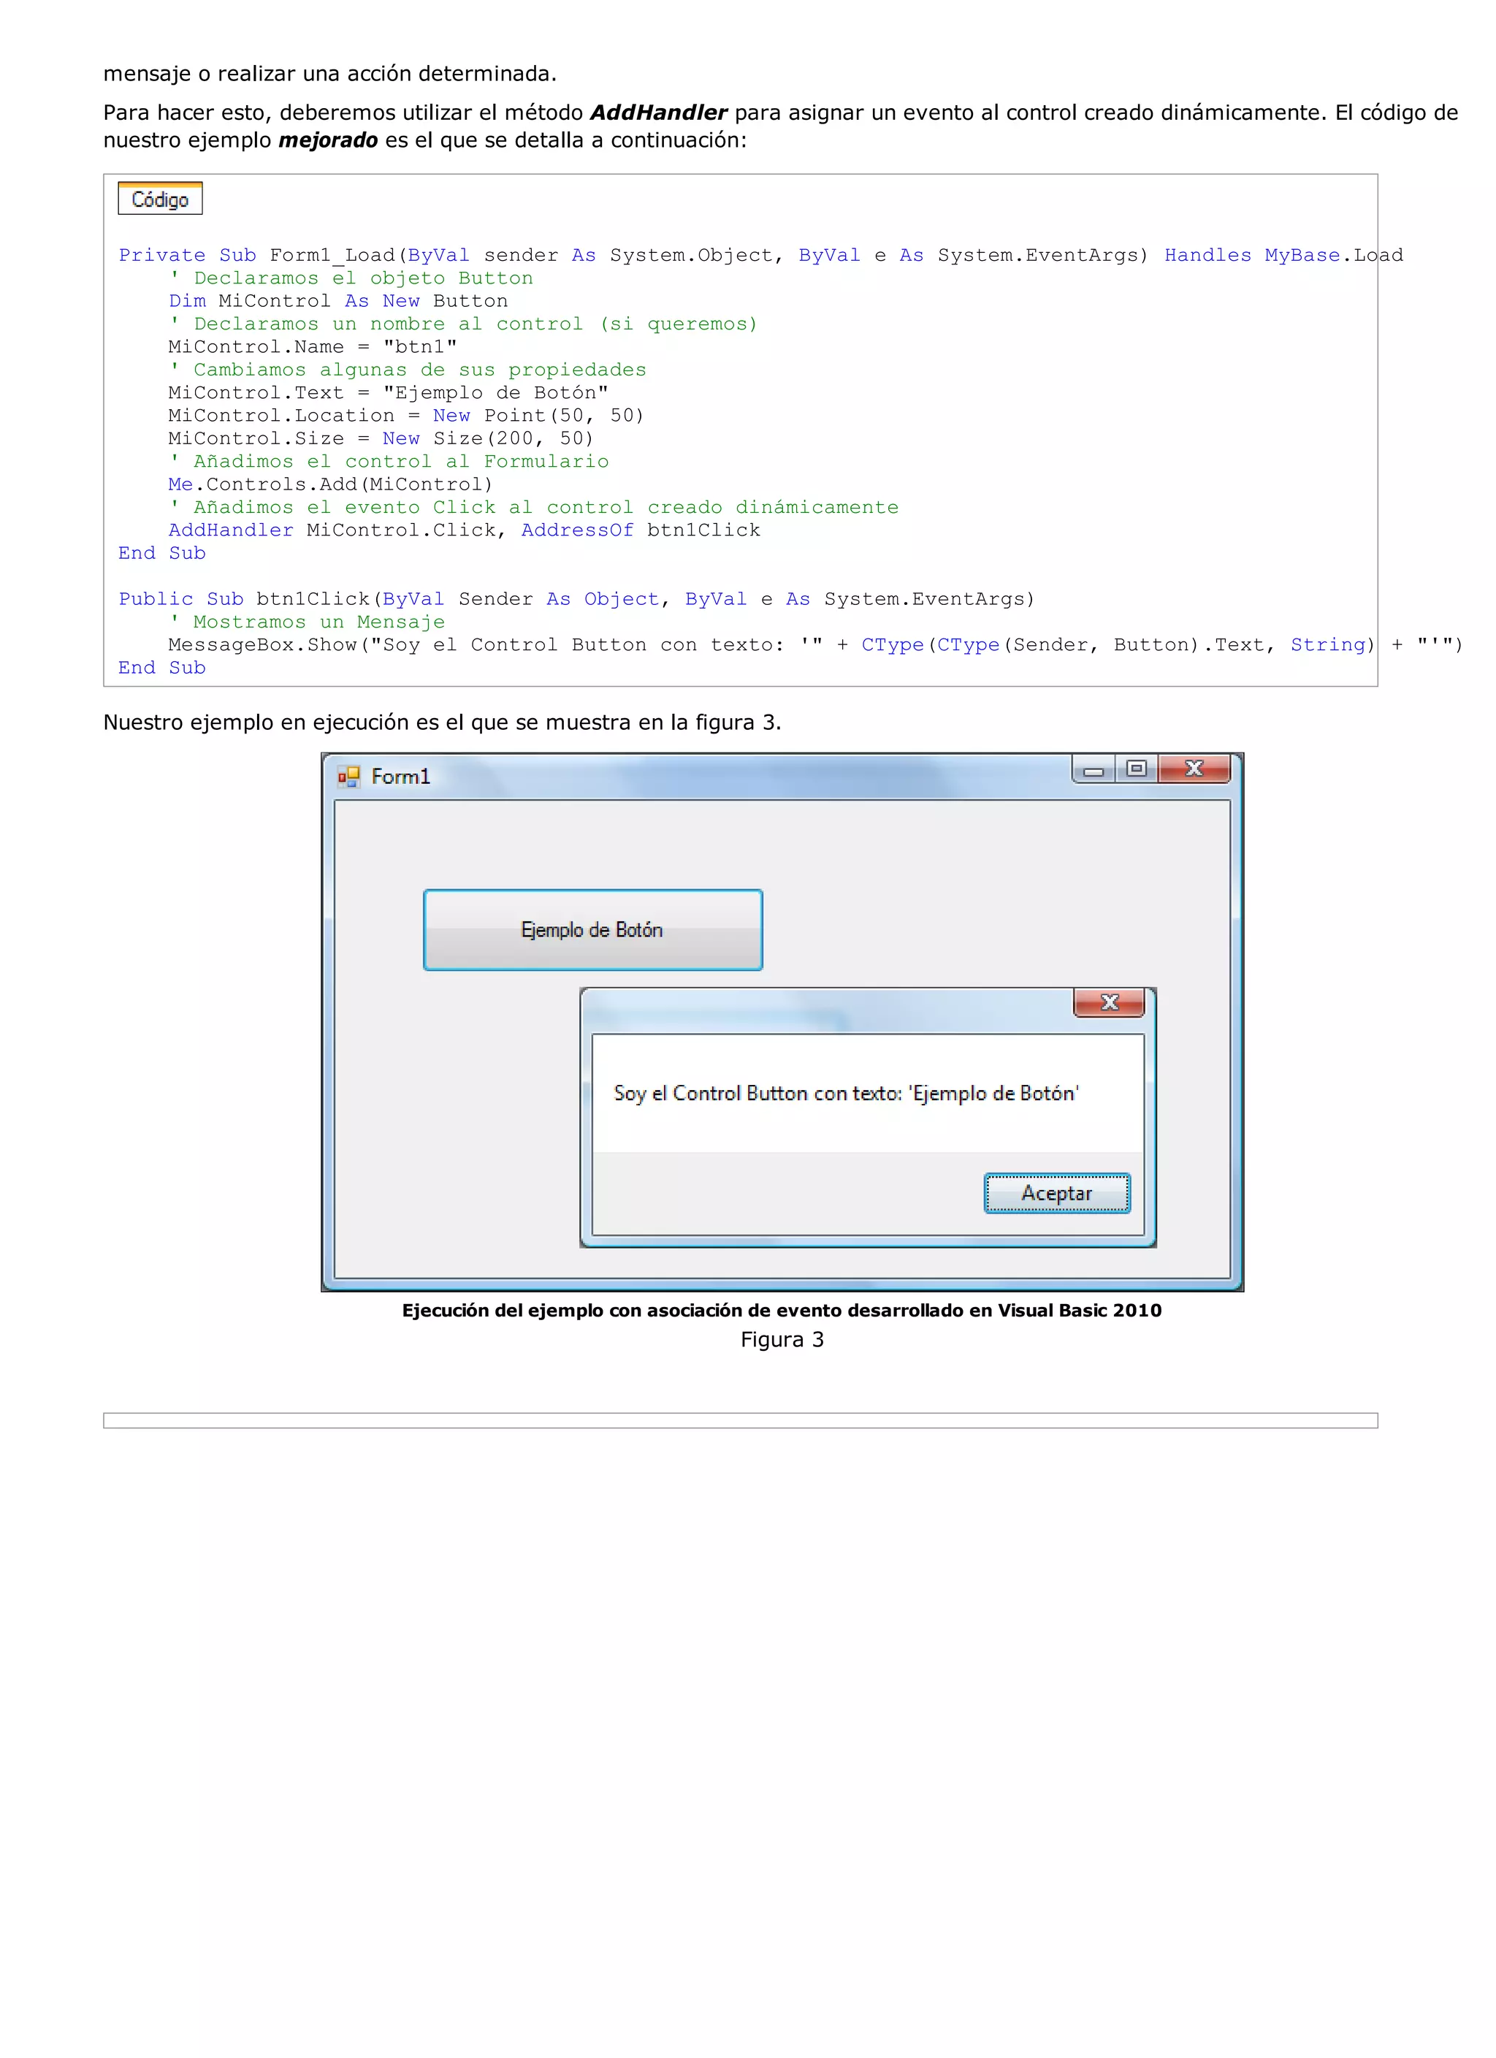Image resolution: width=1496 pixels, height=2058 pixels.
Task: Select the message text 'Soy el Control Button con texto'
Action: click(847, 1094)
